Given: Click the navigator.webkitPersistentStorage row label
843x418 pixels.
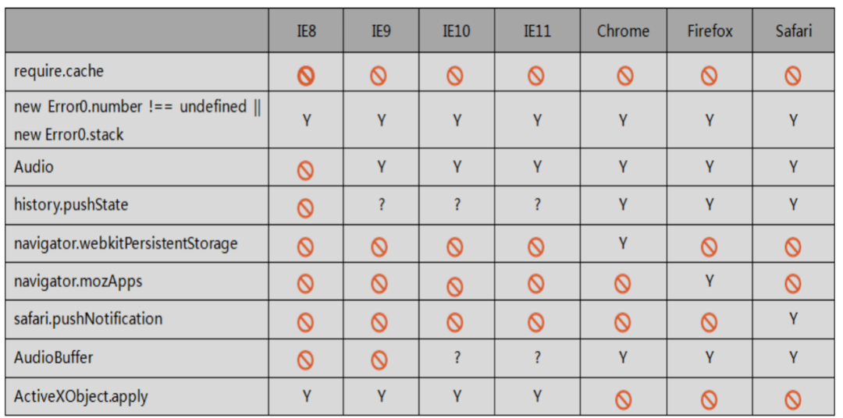Looking at the screenshot, I should pyautogui.click(x=126, y=243).
